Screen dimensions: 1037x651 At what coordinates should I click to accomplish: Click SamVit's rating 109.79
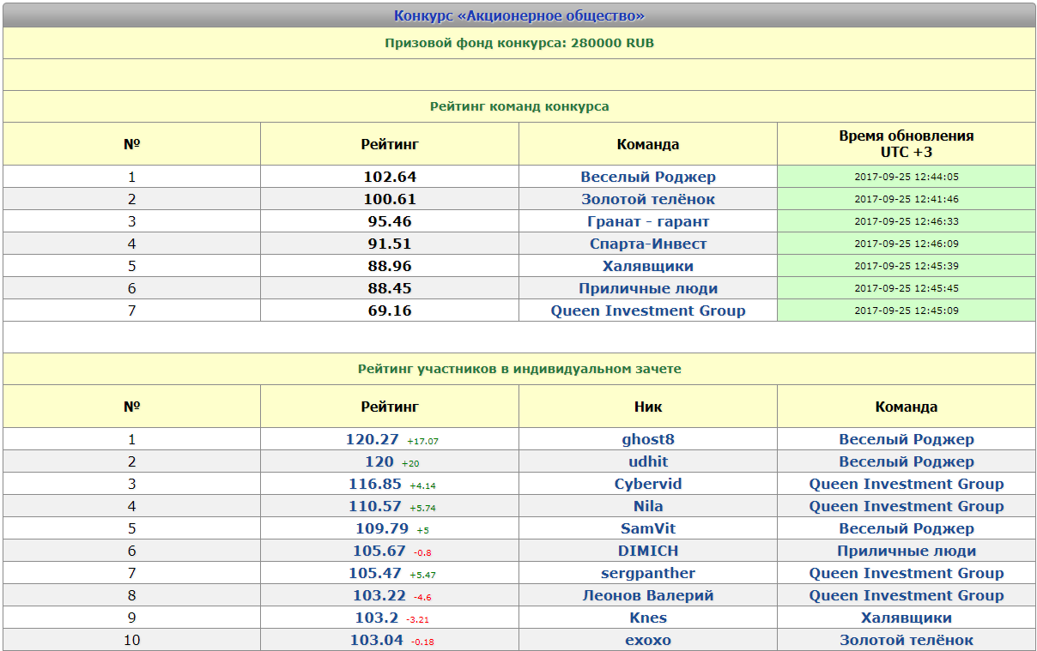(382, 528)
